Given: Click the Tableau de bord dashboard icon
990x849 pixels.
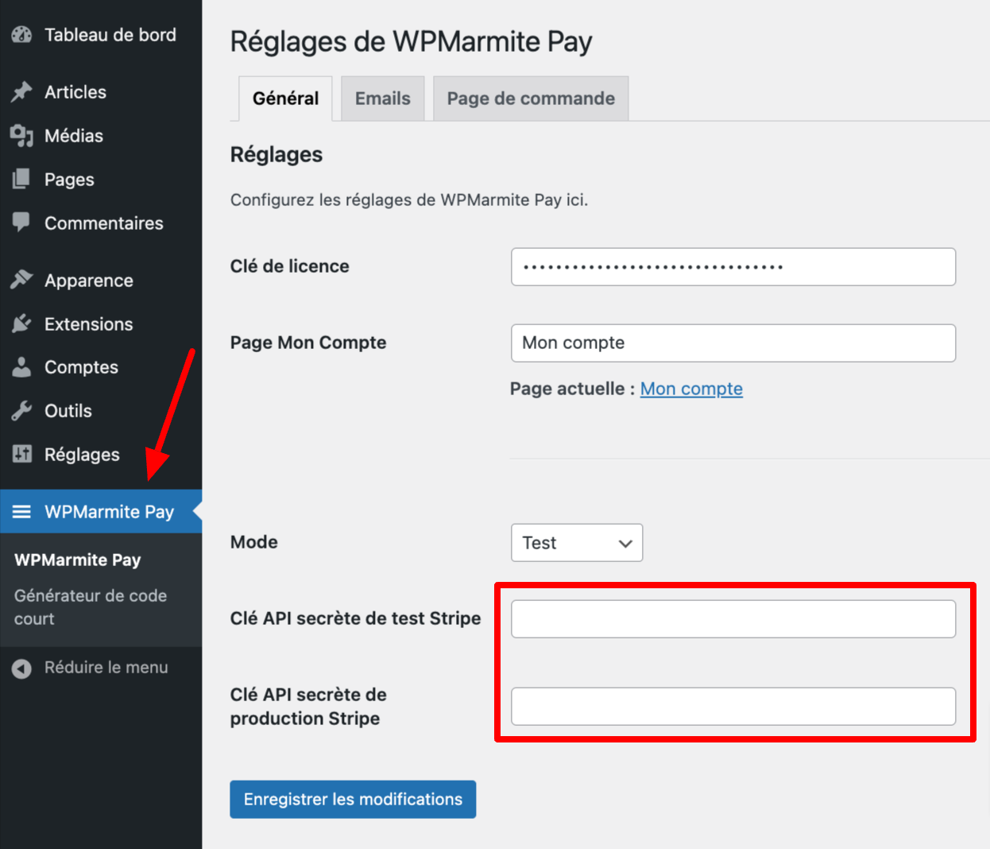Looking at the screenshot, I should click(x=21, y=35).
